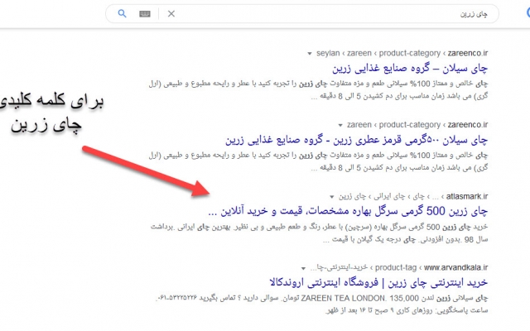Click the blue search magnifier icon
The height and width of the screenshot is (331, 530).
pyautogui.click(x=122, y=13)
